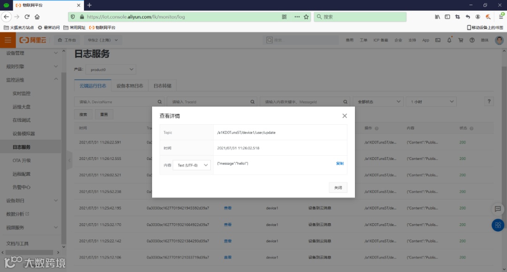Image resolution: width=507 pixels, height=272 pixels.
Task: Open the 1 小时 time range dropdown
Action: point(431,101)
